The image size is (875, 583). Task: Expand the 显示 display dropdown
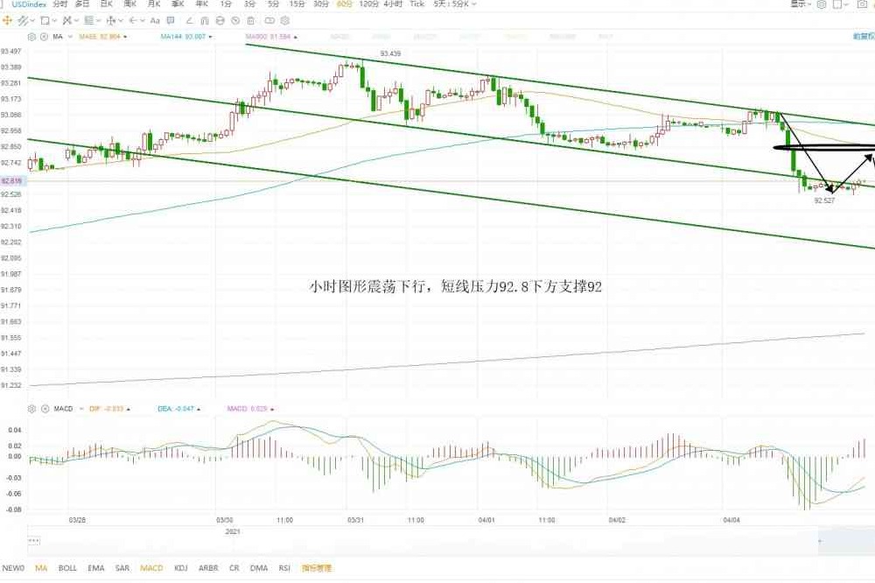(801, 4)
